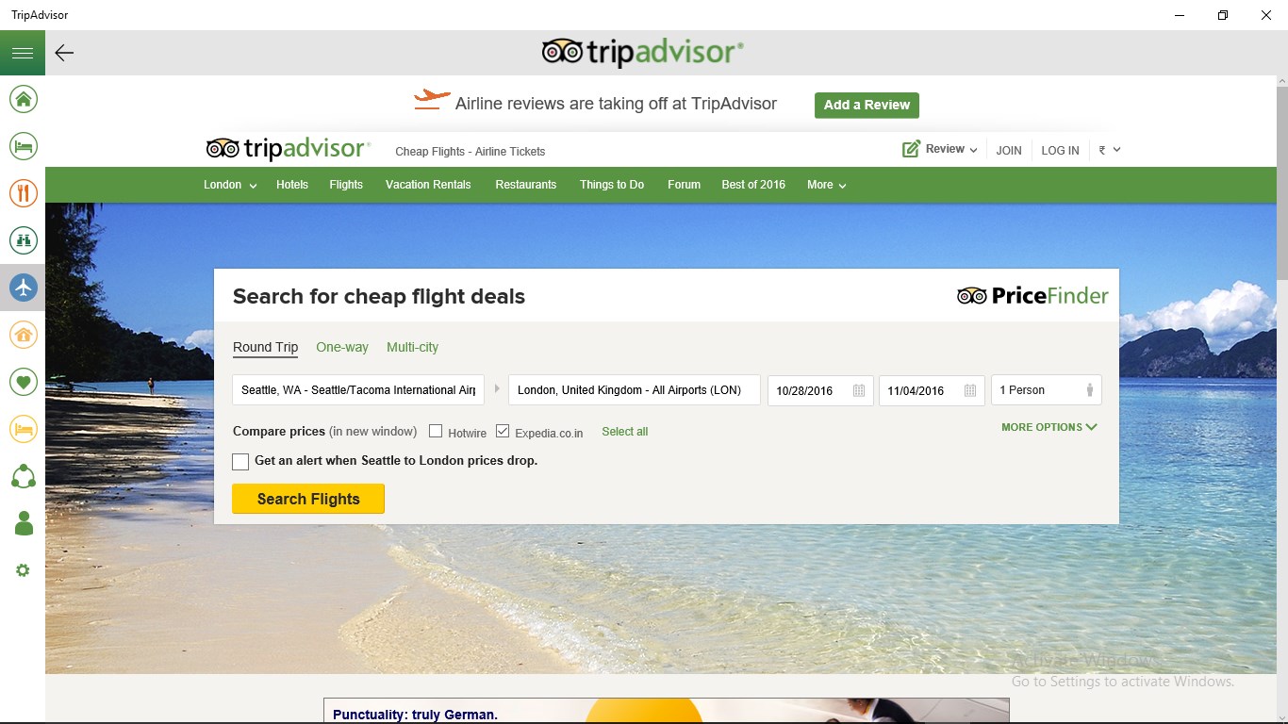Open the 1 Person travelers dropdown
This screenshot has width=1288, height=724.
(1047, 390)
